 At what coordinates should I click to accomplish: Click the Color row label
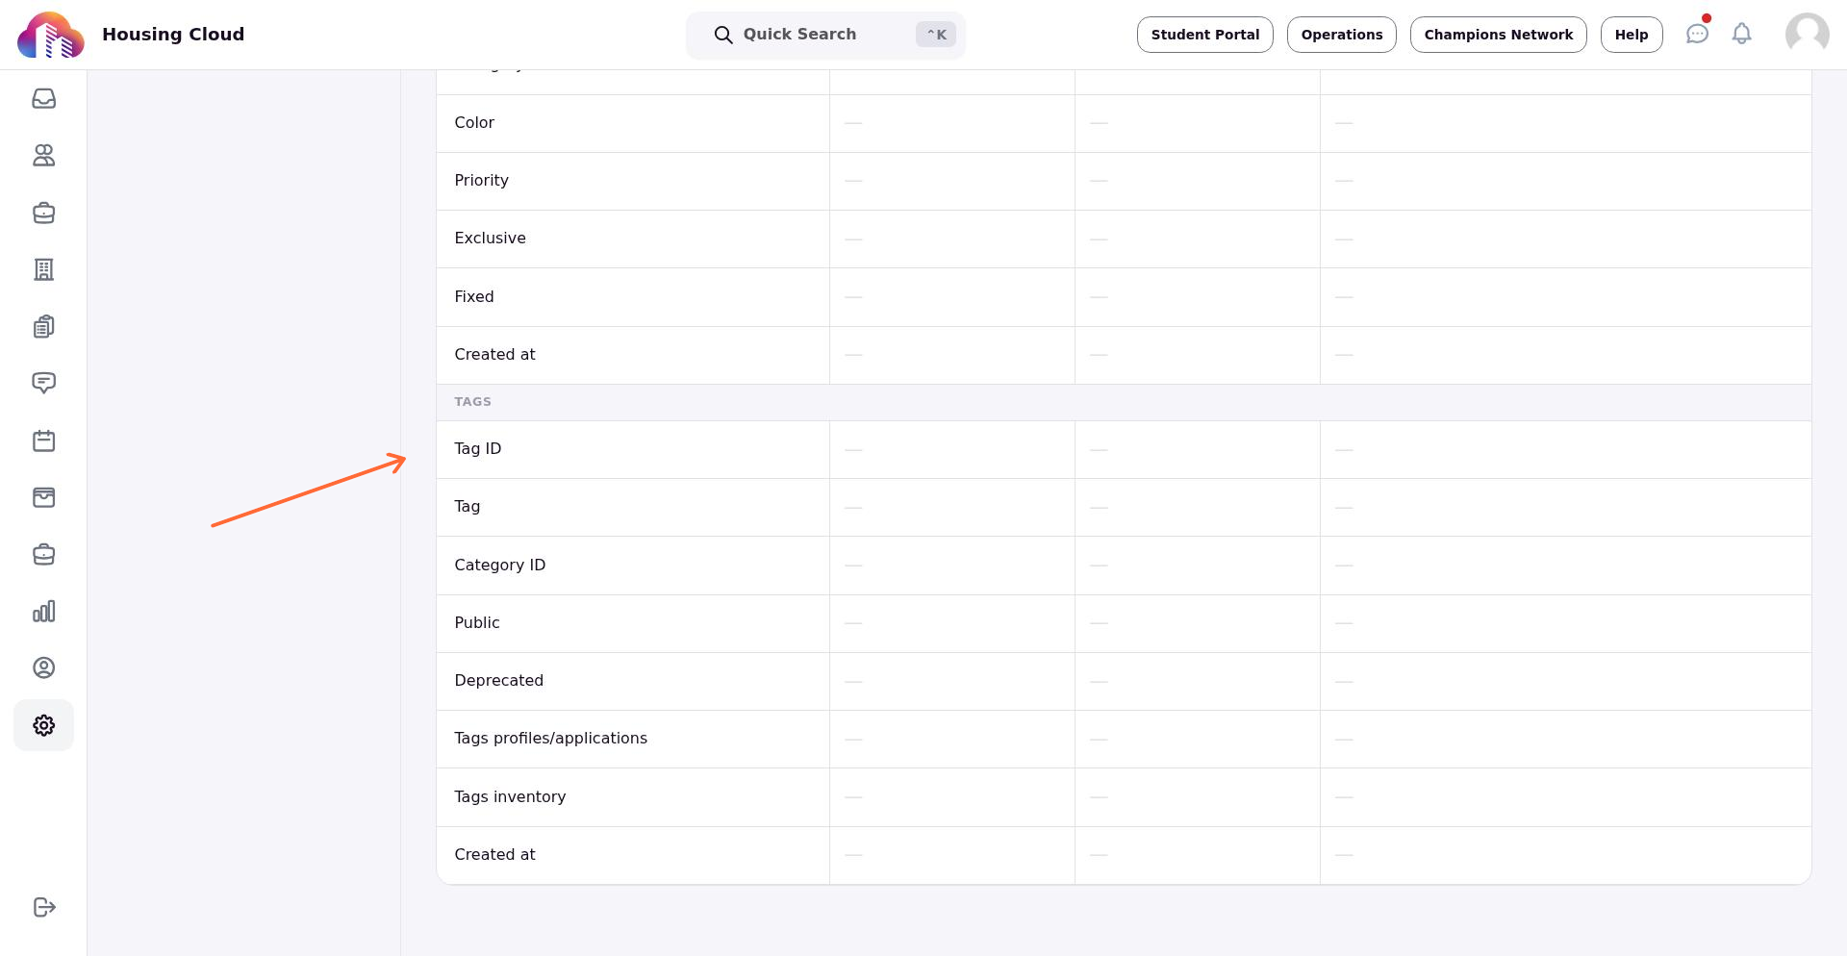(474, 123)
